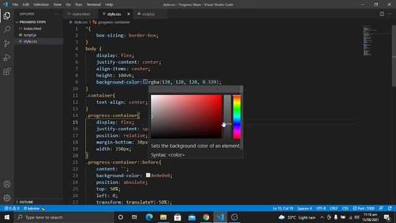Image resolution: width=396 pixels, height=223 pixels.
Task: Open the Explorer view in activity bar
Action: click(7, 15)
